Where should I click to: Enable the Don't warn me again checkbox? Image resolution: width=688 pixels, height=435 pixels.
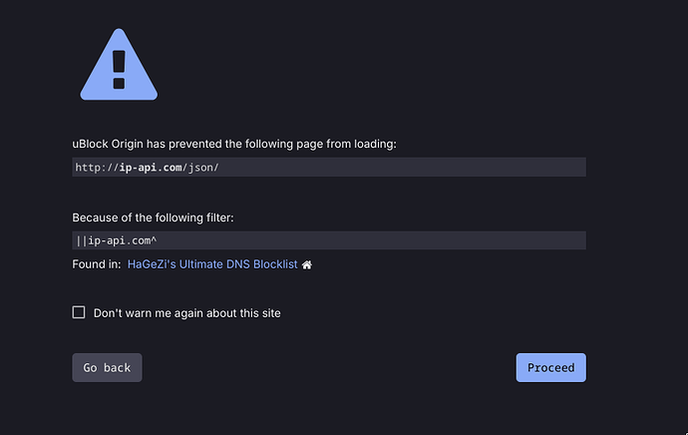(79, 312)
